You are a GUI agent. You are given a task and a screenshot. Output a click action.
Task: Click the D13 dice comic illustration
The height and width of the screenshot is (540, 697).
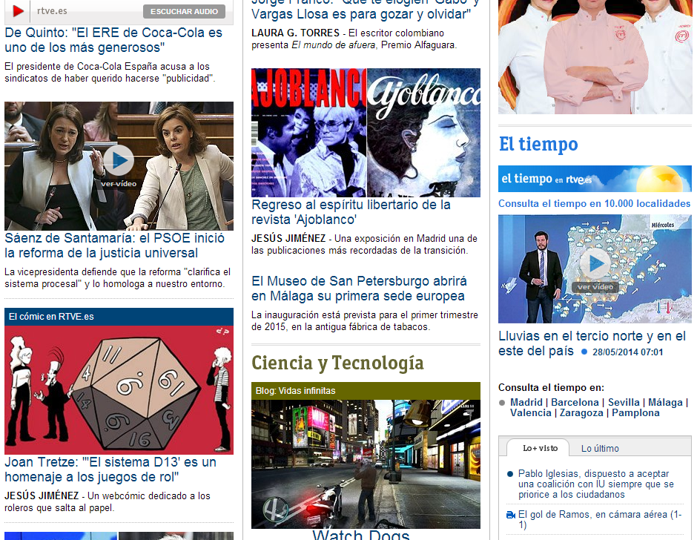pyautogui.click(x=119, y=389)
